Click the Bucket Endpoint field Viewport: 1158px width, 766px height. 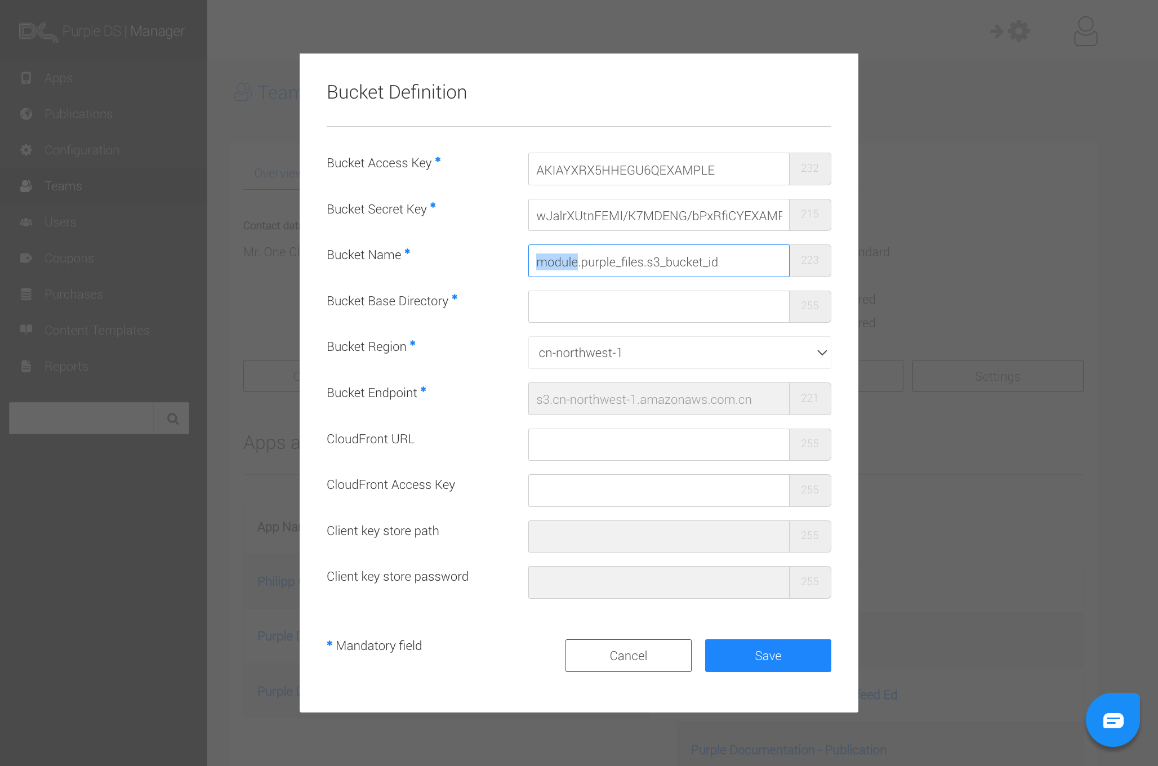[658, 399]
